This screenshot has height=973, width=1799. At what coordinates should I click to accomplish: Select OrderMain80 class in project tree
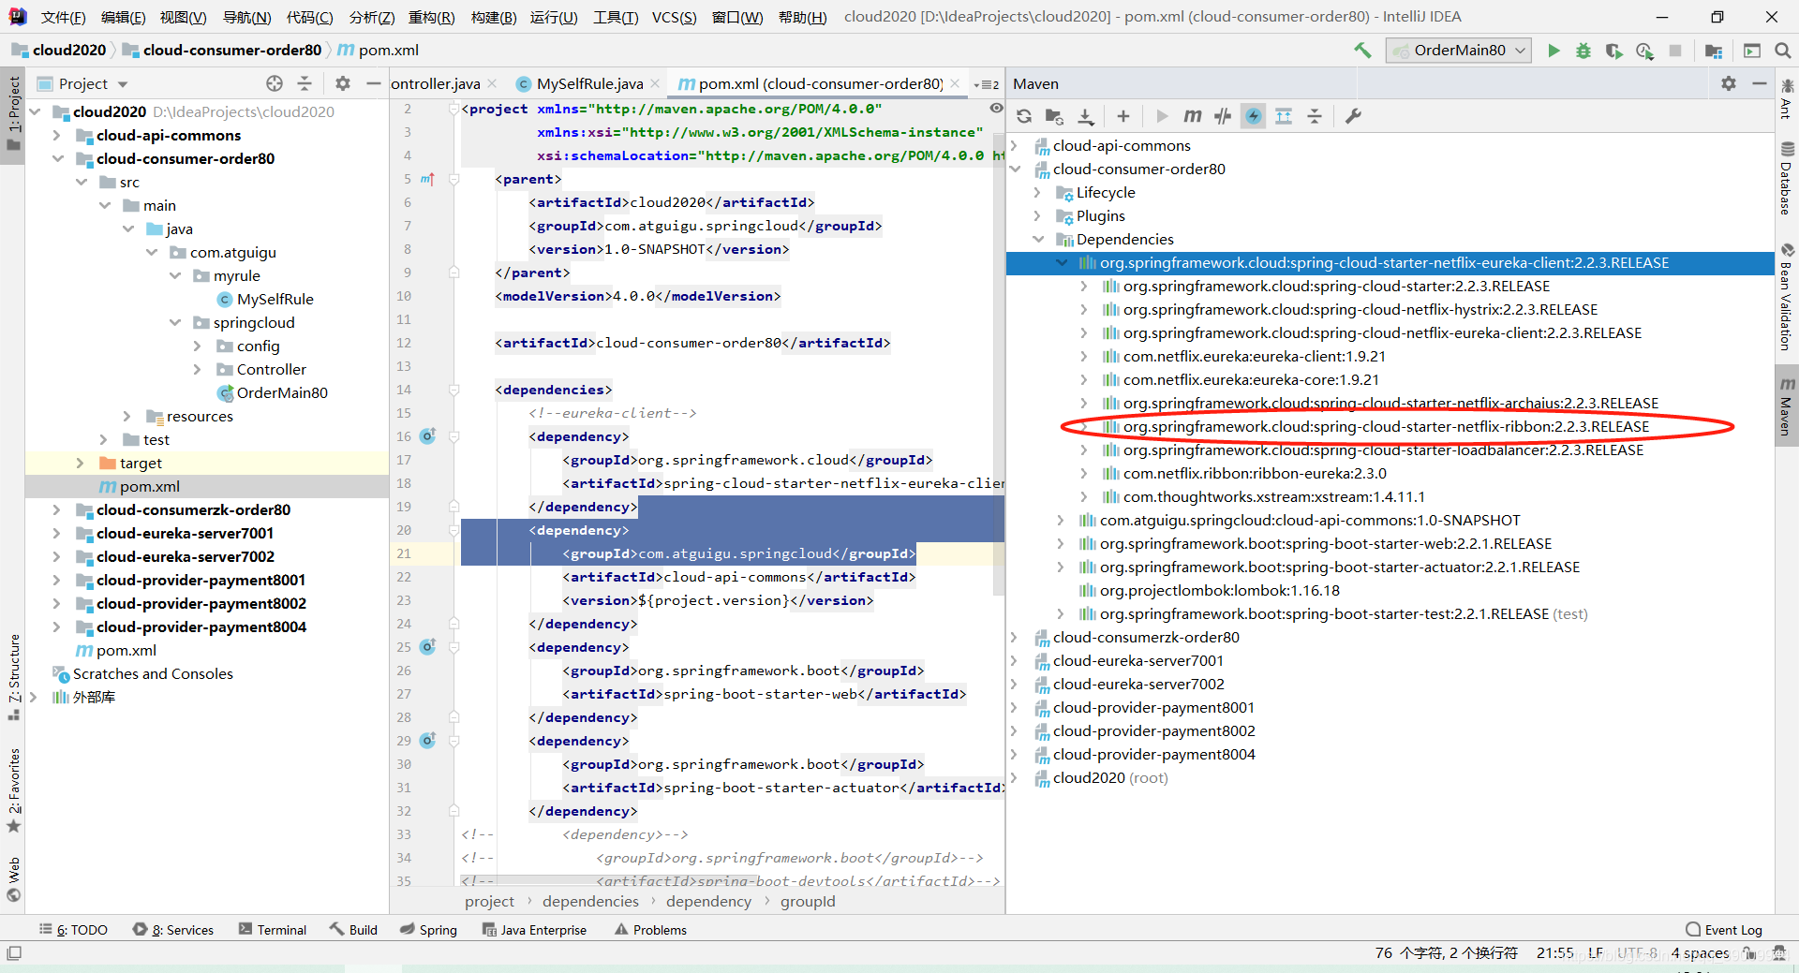(282, 392)
